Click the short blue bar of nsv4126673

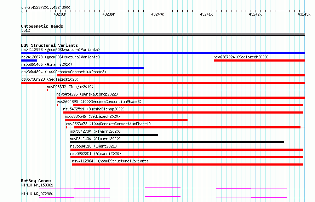pos(29,60)
